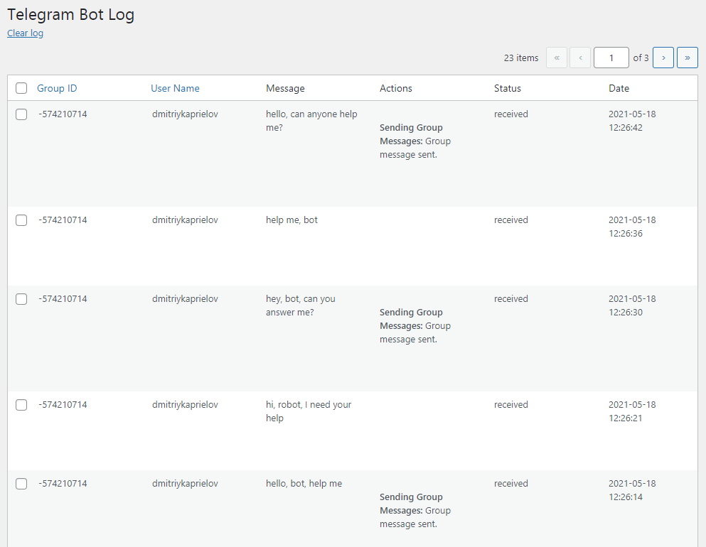Tick the checkbox for 'hey, bot, can you answer me?'

(21, 299)
